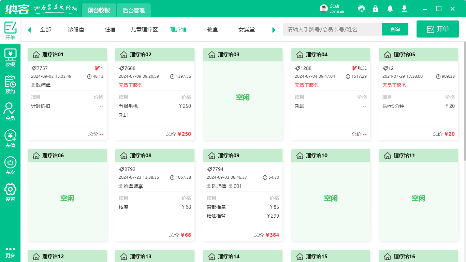Click the 查询 search button
The width and height of the screenshot is (466, 262).
point(395,29)
